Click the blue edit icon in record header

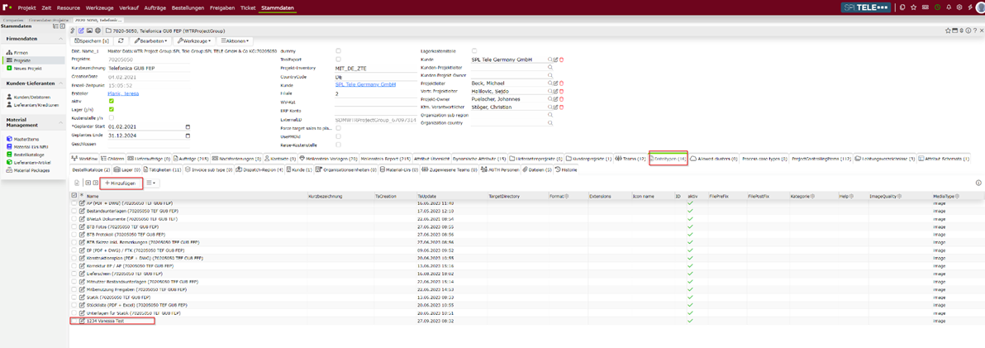(x=81, y=30)
